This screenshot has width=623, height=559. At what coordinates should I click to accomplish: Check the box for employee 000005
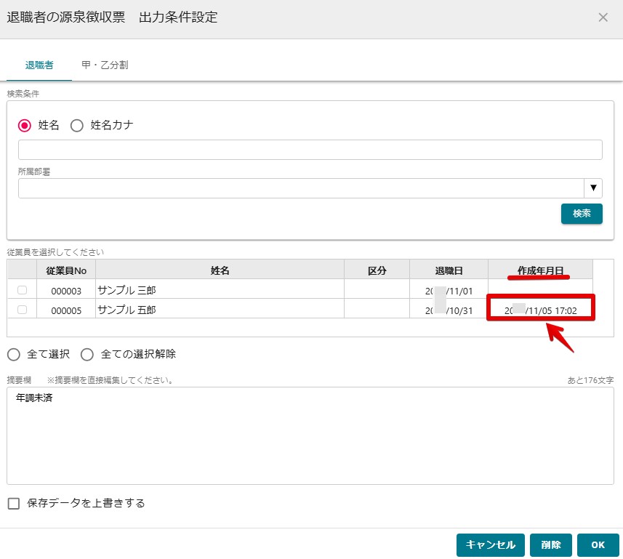click(23, 310)
